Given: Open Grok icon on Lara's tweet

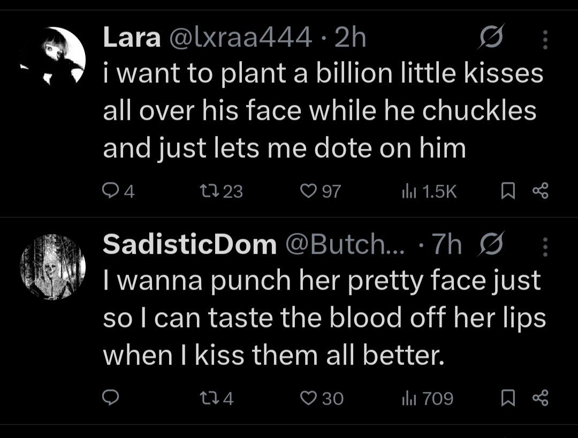Looking at the screenshot, I should coord(491,36).
